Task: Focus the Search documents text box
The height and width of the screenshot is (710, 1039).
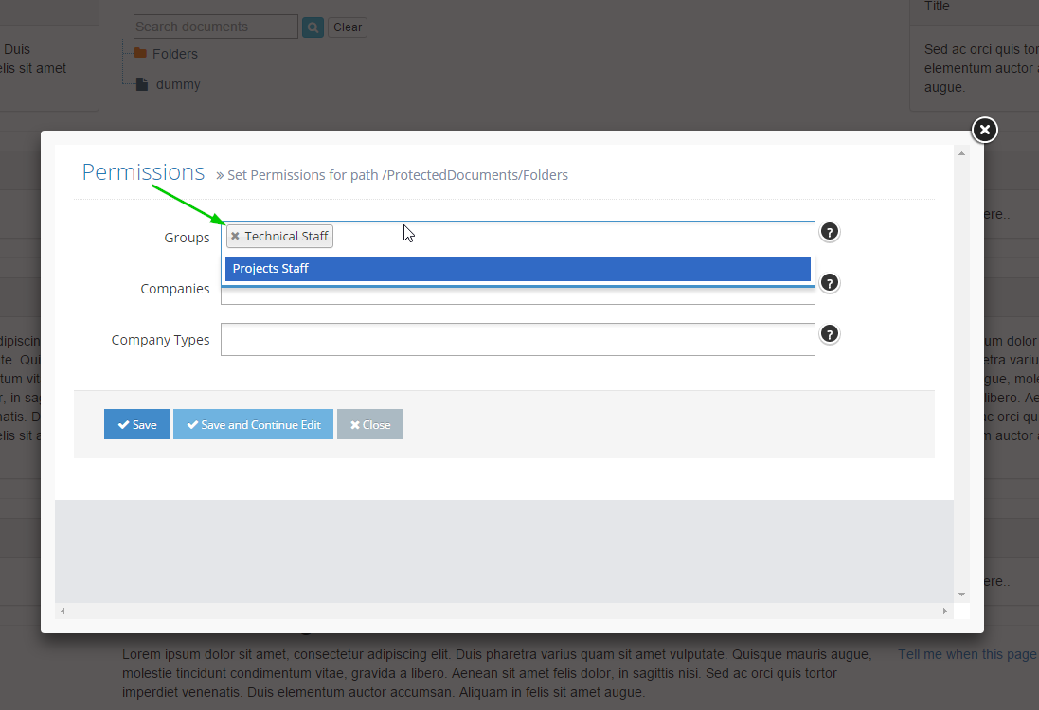Action: click(x=215, y=27)
